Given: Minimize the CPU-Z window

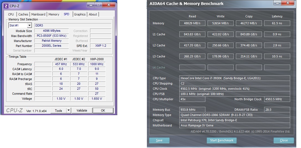Looking at the screenshot, I should (x=91, y=5).
